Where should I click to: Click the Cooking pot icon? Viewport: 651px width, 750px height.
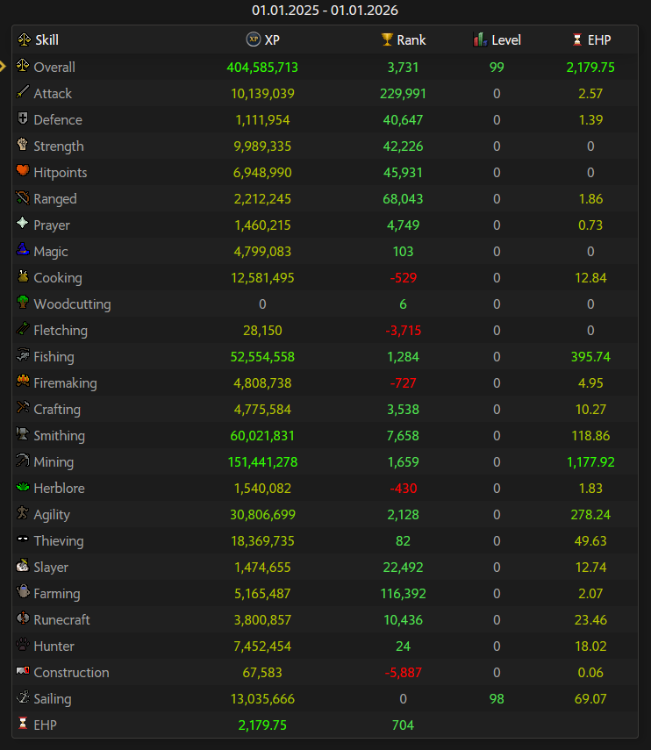click(23, 275)
